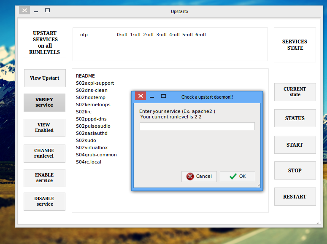Viewport: 327px width, 244px height.
Task: Select S02pppd-dns entry
Action: click(91, 119)
